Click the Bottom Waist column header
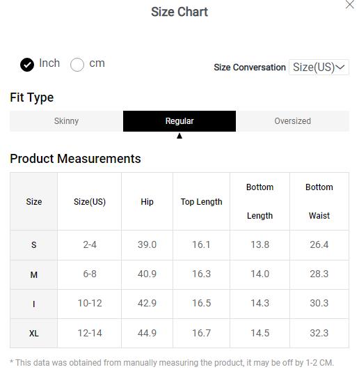 [x=319, y=201]
